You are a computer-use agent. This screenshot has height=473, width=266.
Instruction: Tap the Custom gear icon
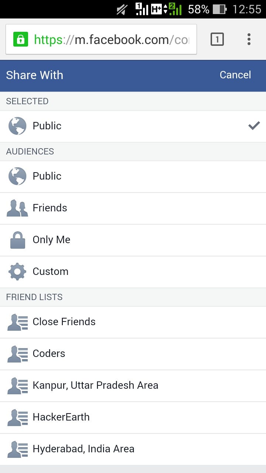click(x=17, y=272)
